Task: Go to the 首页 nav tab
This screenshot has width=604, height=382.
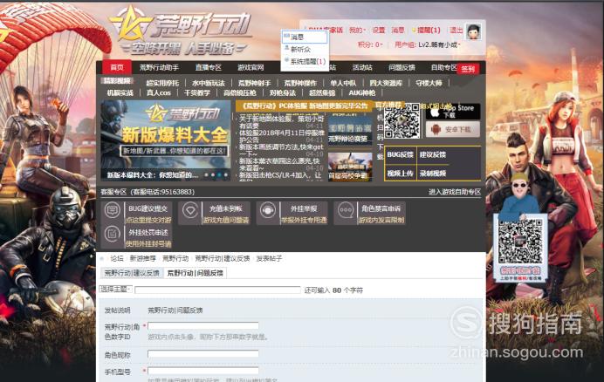Action: [117, 68]
